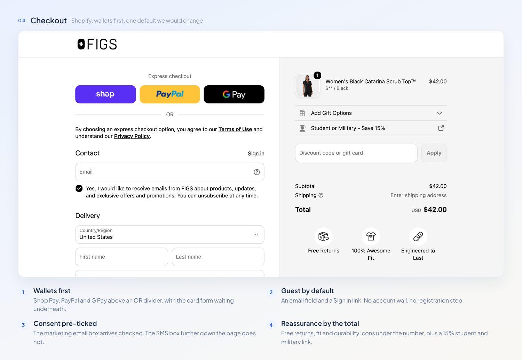Click the Apply discount button
The image size is (522, 360).
(434, 153)
